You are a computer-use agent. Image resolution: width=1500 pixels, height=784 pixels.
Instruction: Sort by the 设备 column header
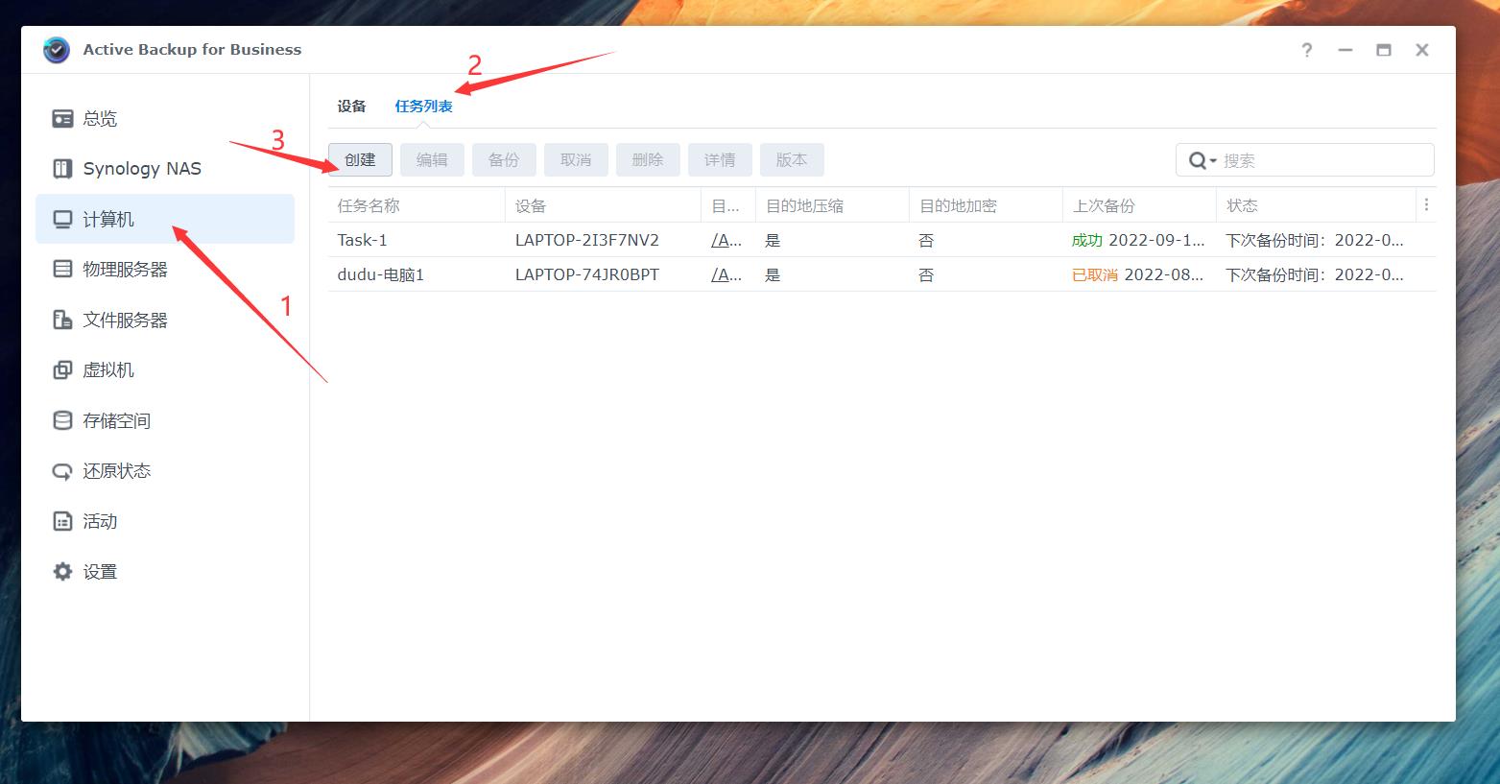pos(604,205)
